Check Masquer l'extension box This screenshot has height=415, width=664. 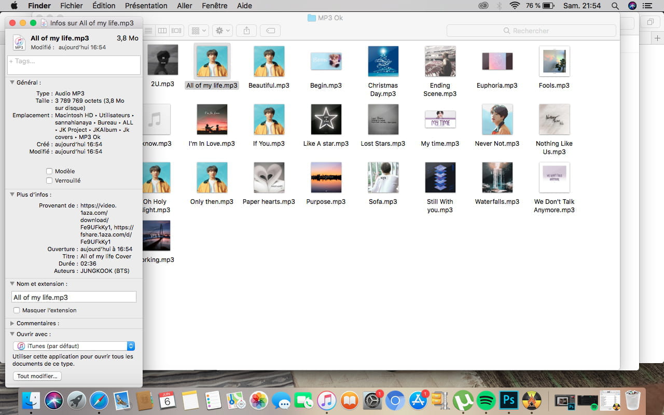pyautogui.click(x=17, y=310)
